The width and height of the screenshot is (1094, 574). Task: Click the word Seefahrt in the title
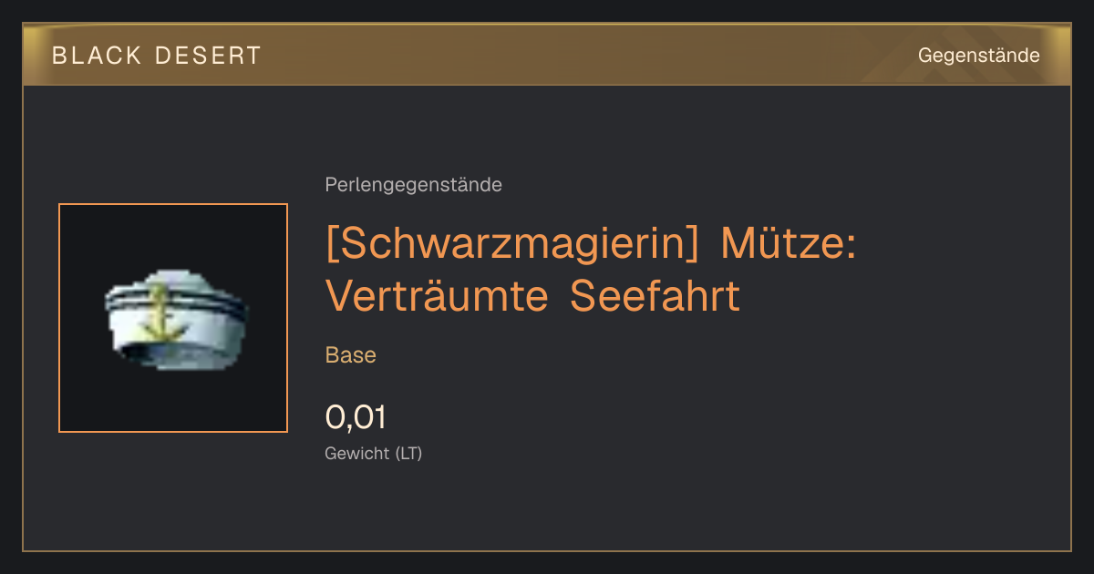(x=655, y=296)
